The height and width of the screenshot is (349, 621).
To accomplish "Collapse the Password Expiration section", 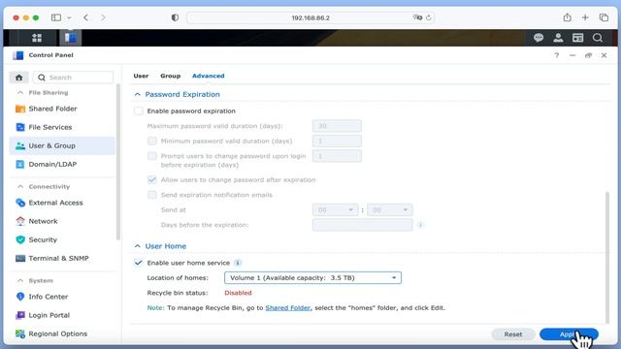I will [x=138, y=95].
